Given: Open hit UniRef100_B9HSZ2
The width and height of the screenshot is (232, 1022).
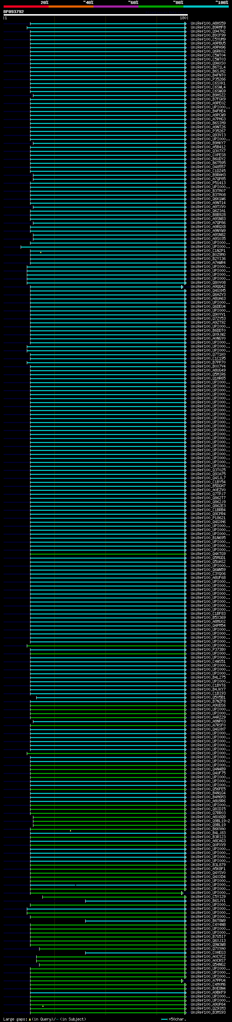Looking at the screenshot, I should coord(208,95).
